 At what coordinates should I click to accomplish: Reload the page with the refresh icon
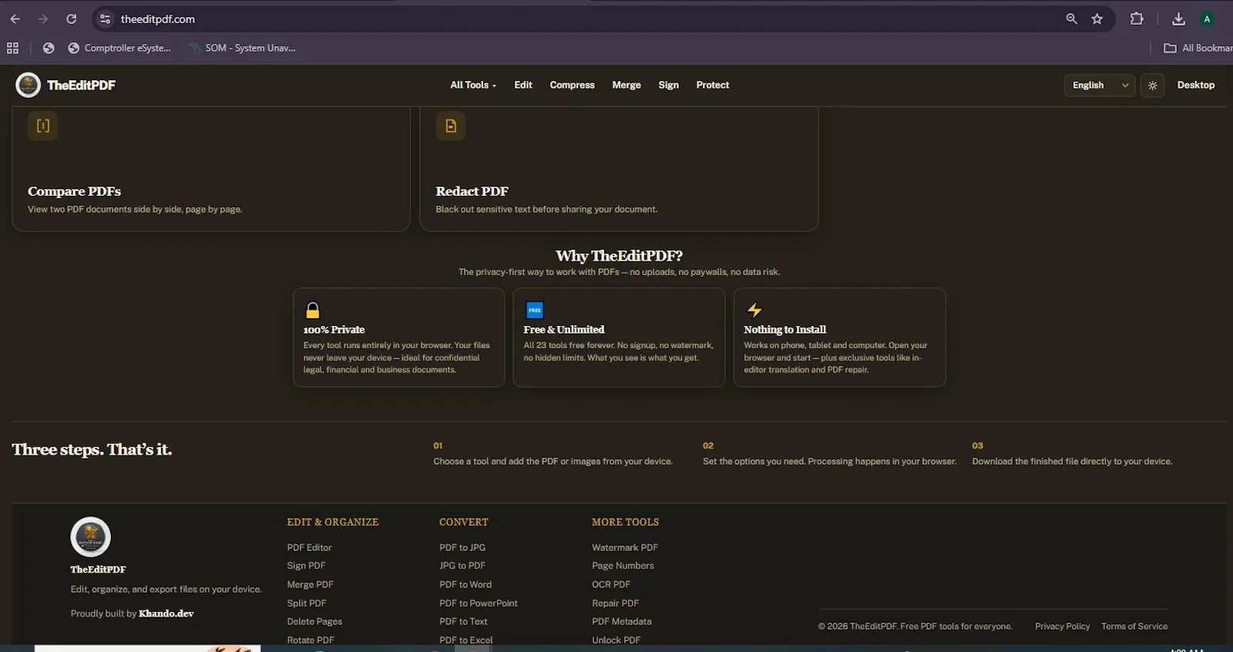click(x=71, y=19)
